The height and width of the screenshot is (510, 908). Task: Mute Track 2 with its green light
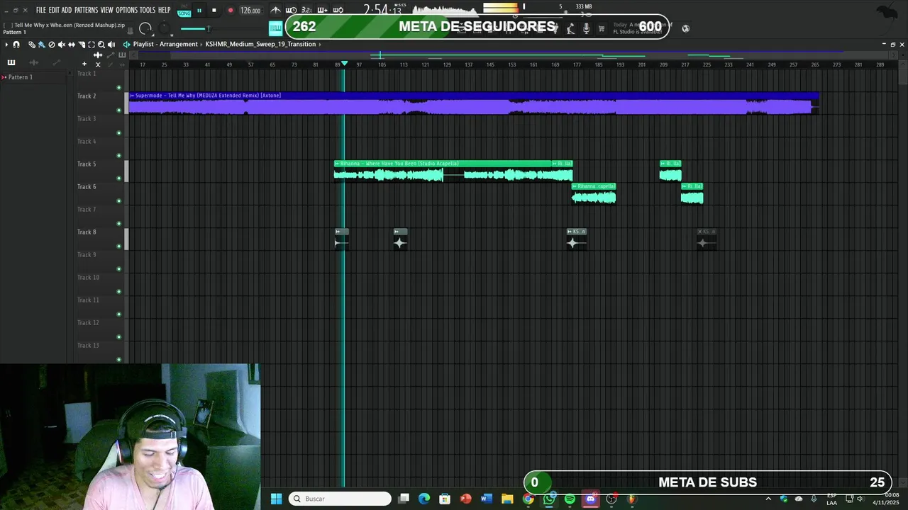click(x=118, y=110)
